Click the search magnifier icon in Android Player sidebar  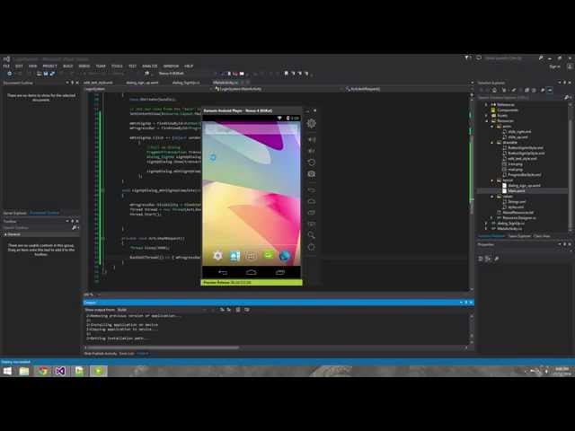pos(312,235)
